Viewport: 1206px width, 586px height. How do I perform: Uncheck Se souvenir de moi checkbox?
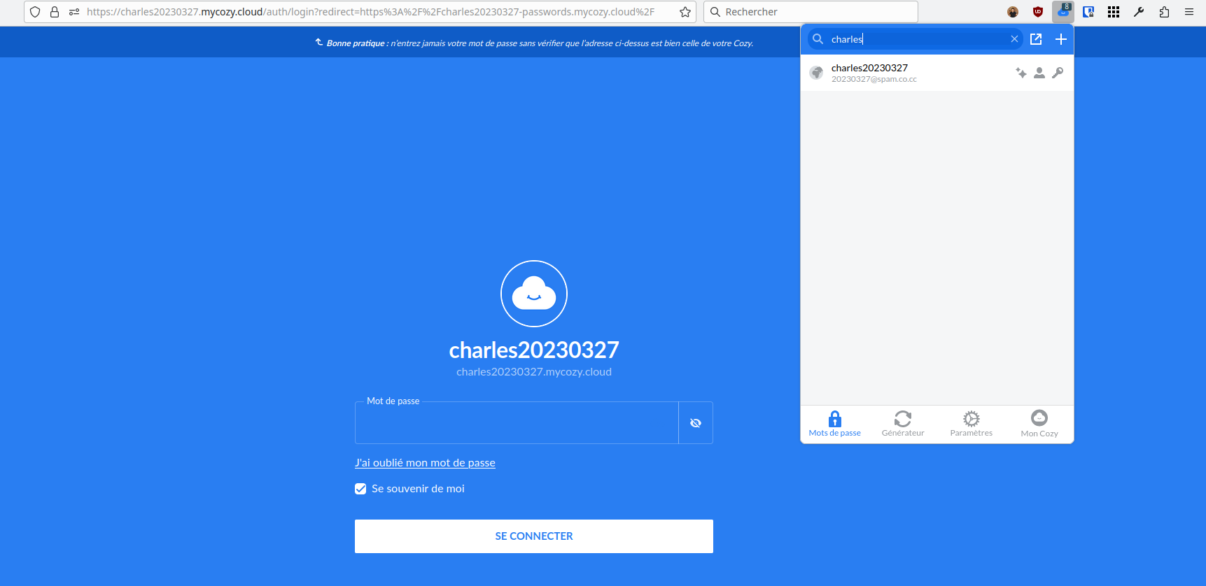(360, 489)
